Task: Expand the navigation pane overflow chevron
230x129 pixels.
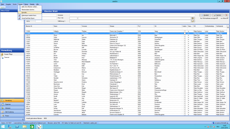Action: 23,119
